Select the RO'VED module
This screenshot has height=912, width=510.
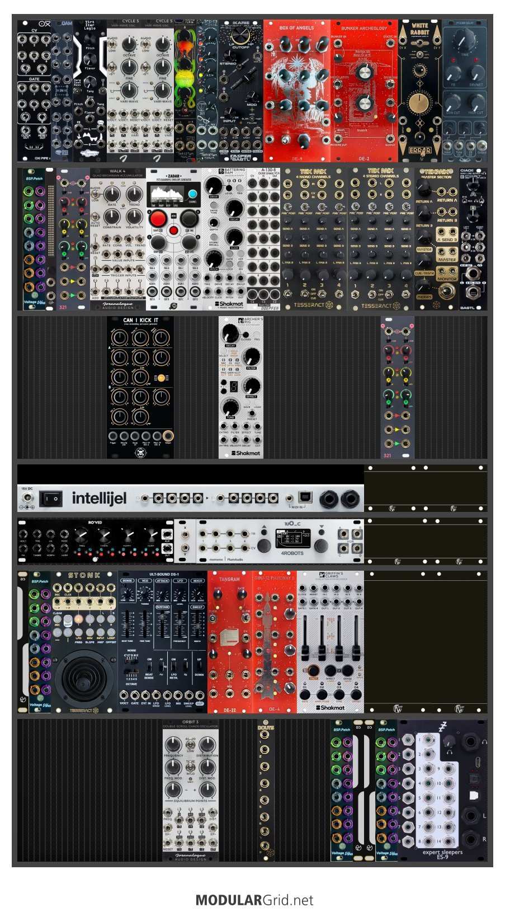96,540
